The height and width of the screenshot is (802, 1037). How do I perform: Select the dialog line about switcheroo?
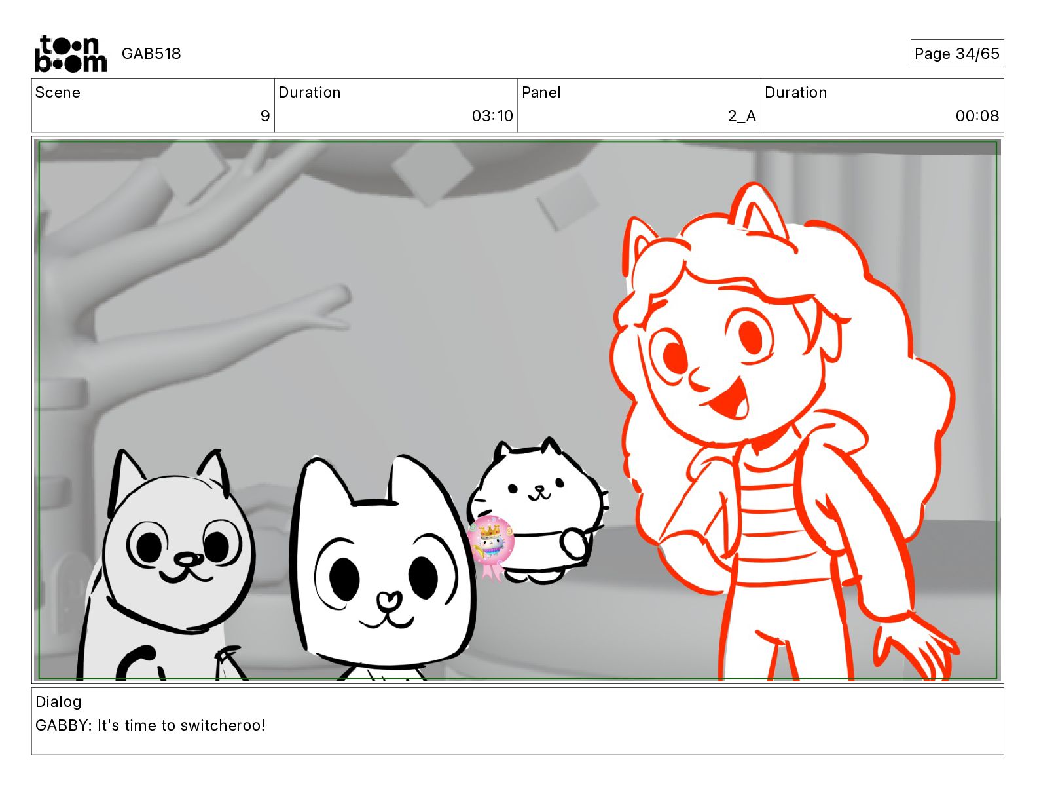150,725
